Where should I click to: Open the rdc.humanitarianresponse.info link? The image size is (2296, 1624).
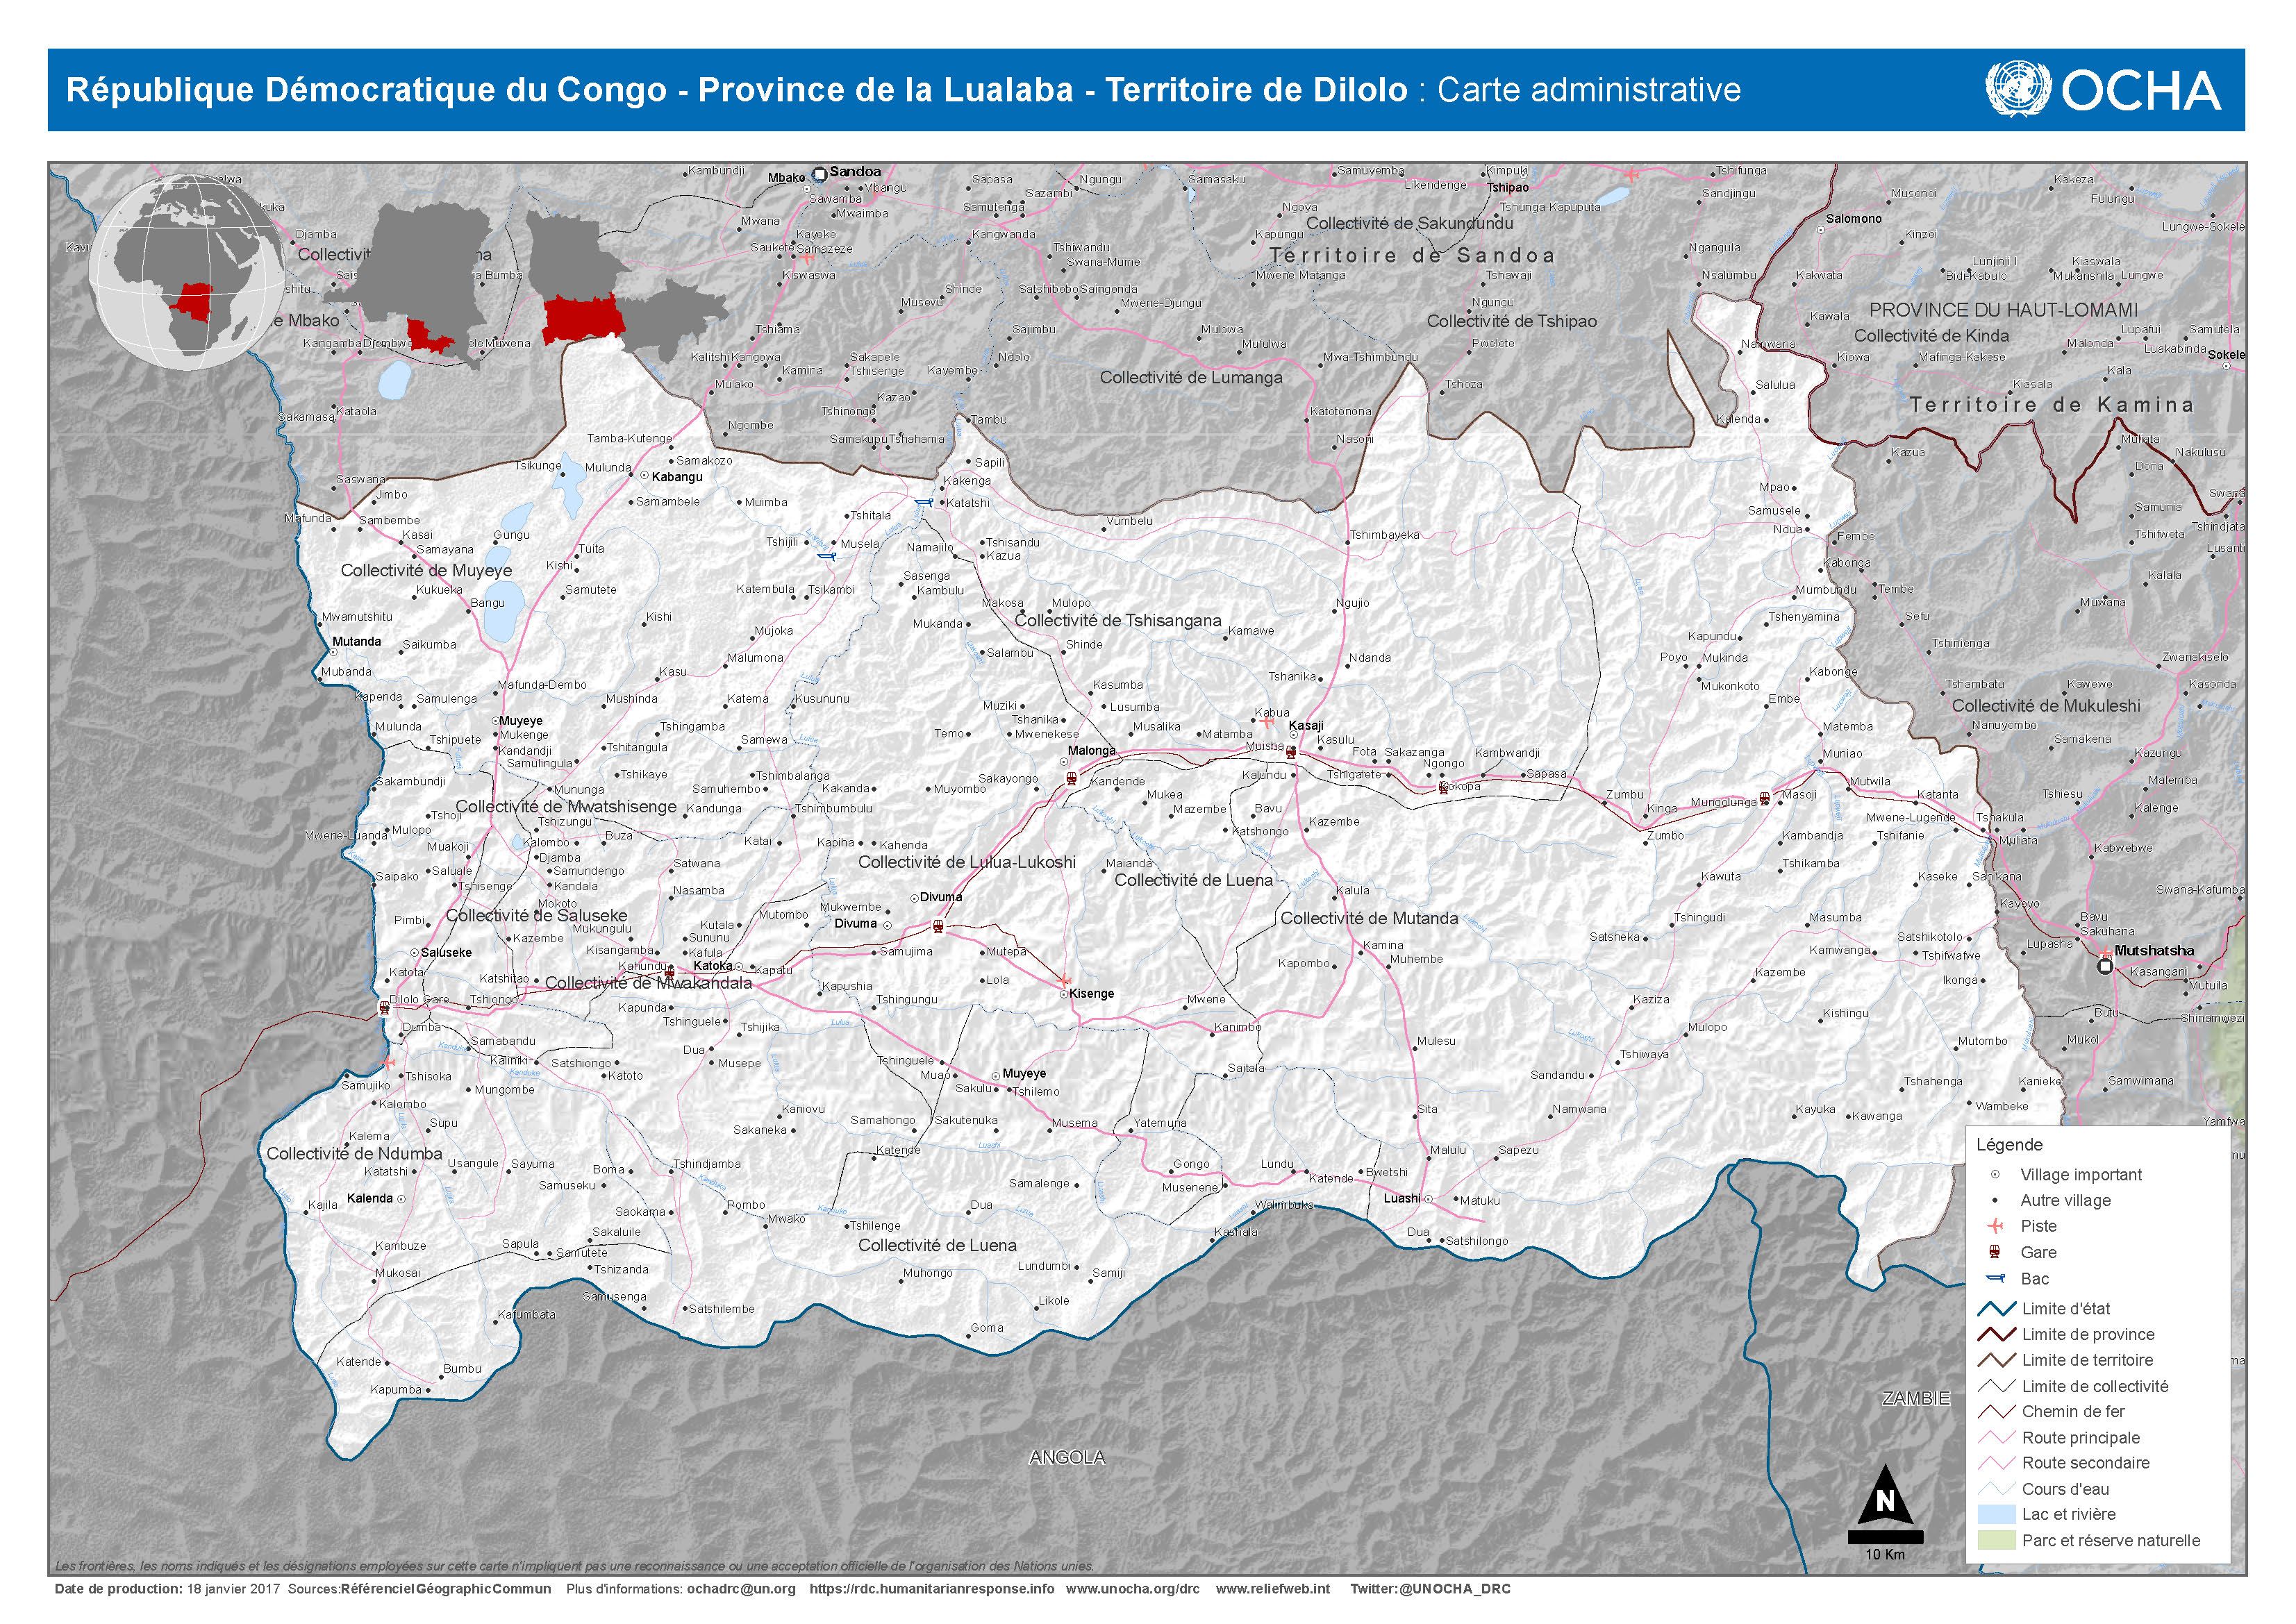[931, 1589]
